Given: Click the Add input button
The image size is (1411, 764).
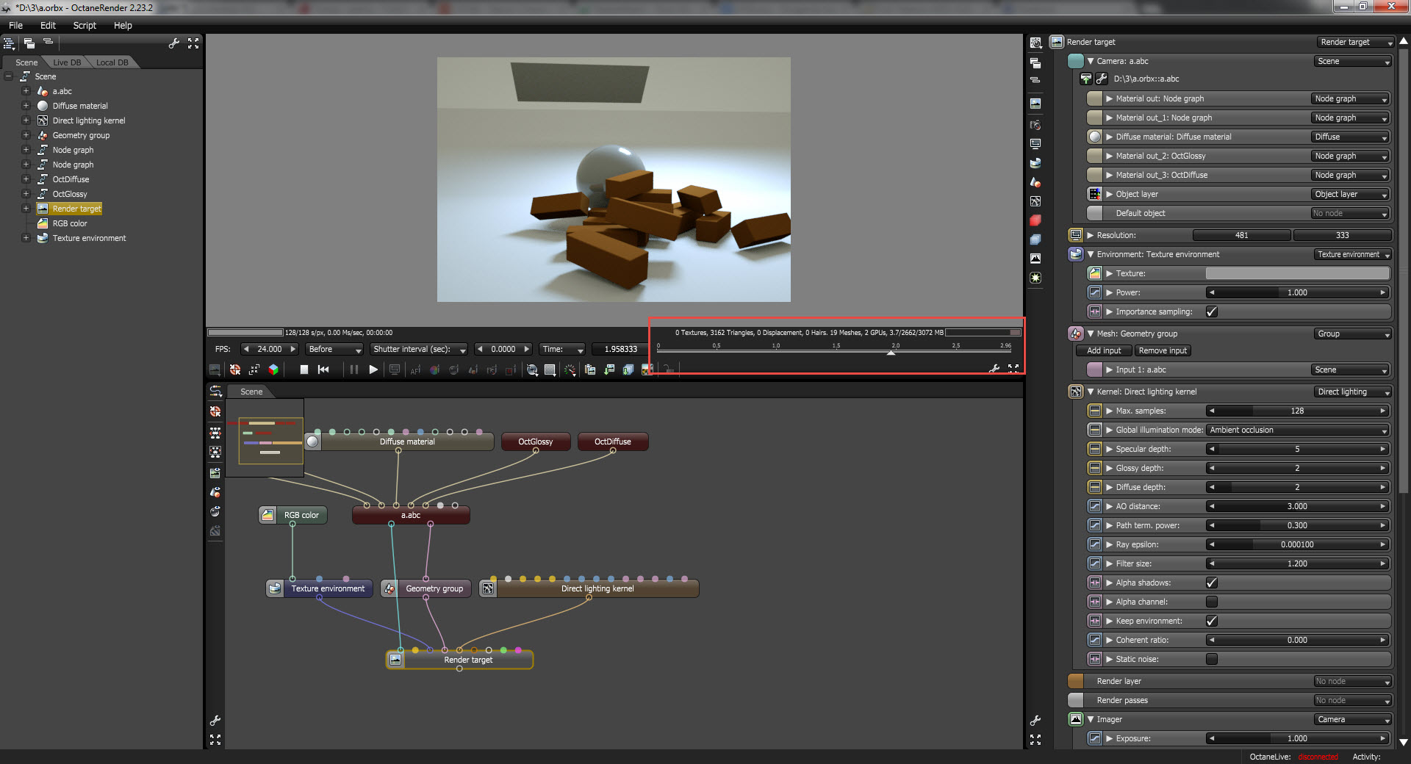Looking at the screenshot, I should 1103,350.
